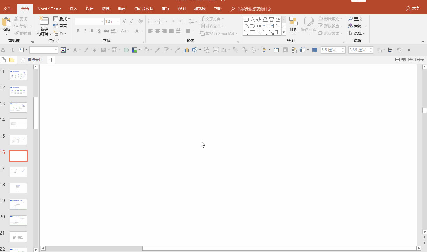Image resolution: width=427 pixels, height=252 pixels.
Task: Expand the 选择 (Select) dropdown
Action: pyautogui.click(x=357, y=33)
